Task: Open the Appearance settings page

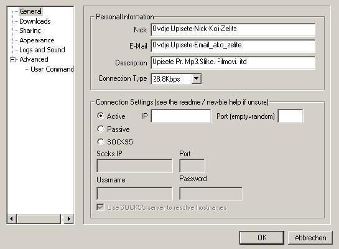Action: 37,40
